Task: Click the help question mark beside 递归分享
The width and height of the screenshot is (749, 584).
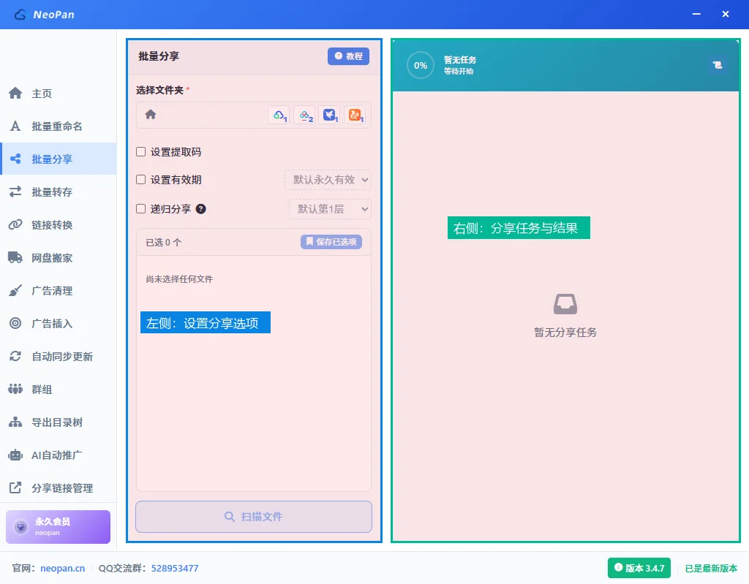Action: [200, 208]
